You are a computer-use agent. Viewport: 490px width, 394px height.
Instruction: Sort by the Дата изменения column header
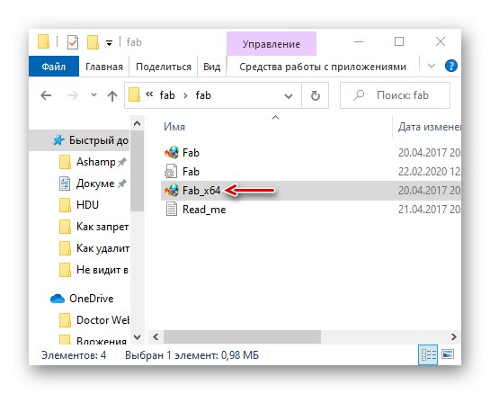click(429, 127)
